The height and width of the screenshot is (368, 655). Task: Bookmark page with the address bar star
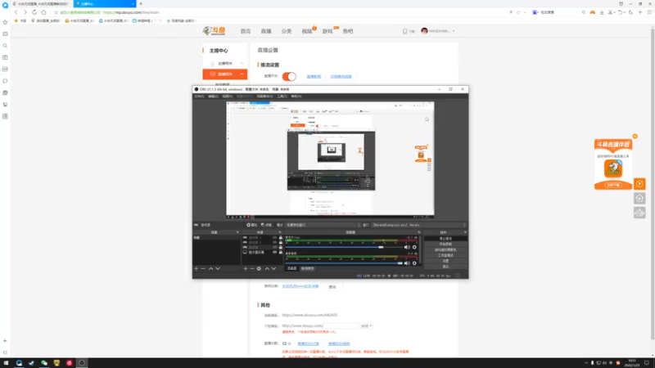[x=56, y=12]
